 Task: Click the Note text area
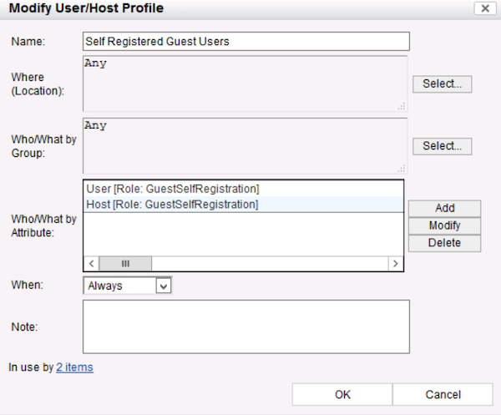click(x=246, y=326)
